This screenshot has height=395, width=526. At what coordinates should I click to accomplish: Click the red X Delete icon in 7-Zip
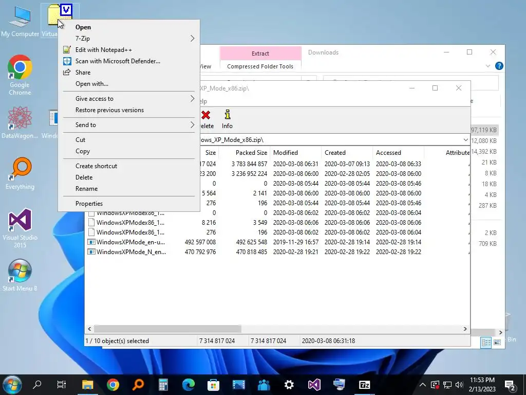point(205,115)
